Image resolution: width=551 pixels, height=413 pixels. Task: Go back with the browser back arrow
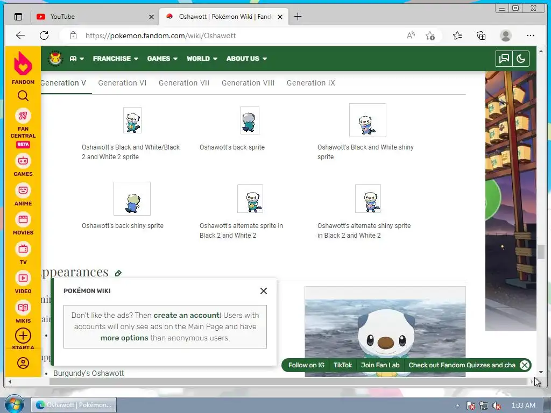click(20, 35)
